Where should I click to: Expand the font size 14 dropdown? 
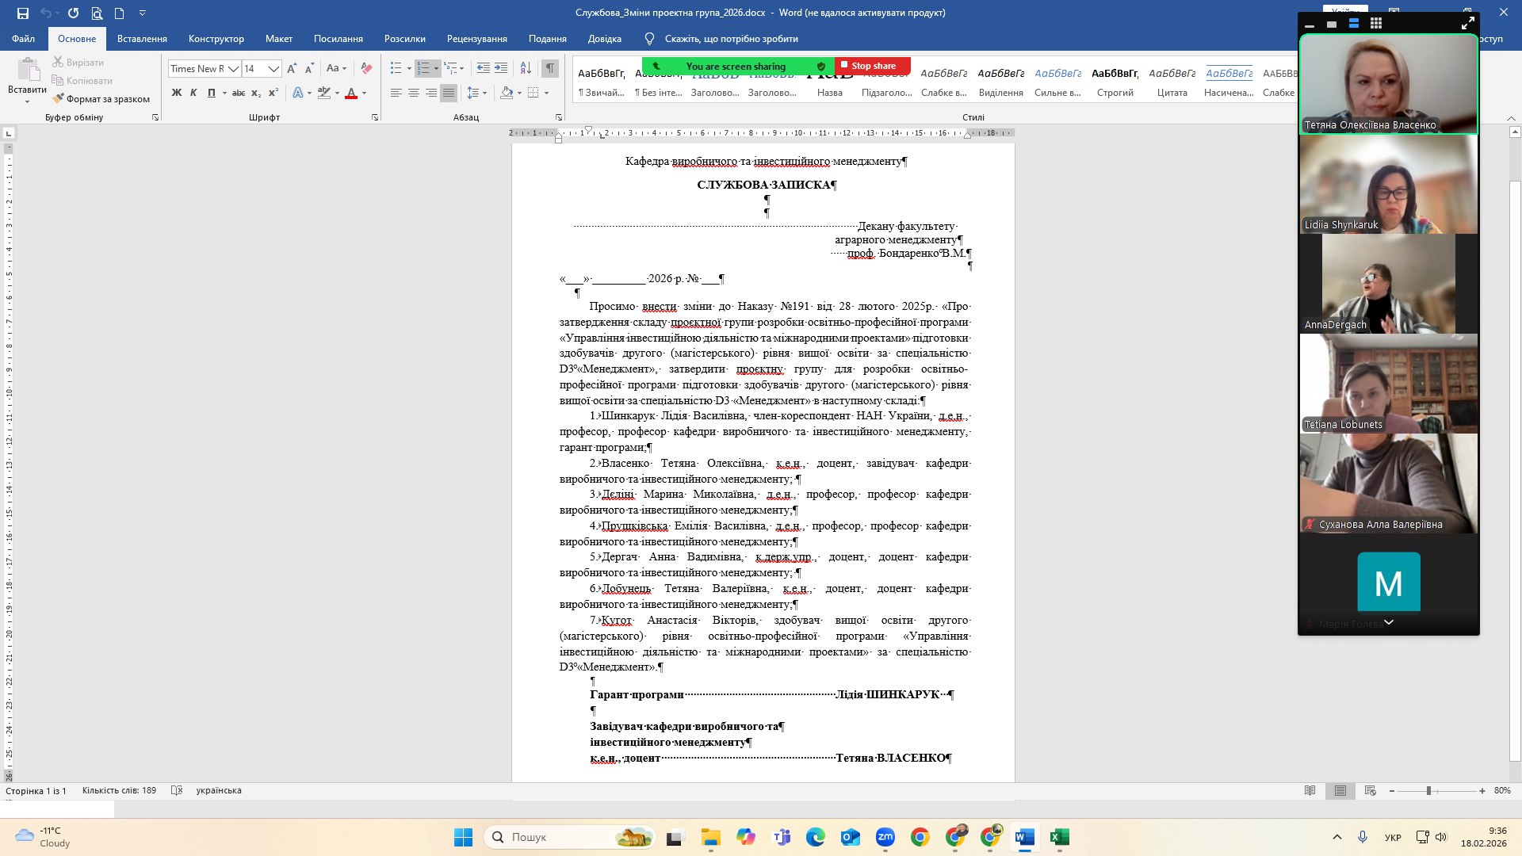click(273, 69)
